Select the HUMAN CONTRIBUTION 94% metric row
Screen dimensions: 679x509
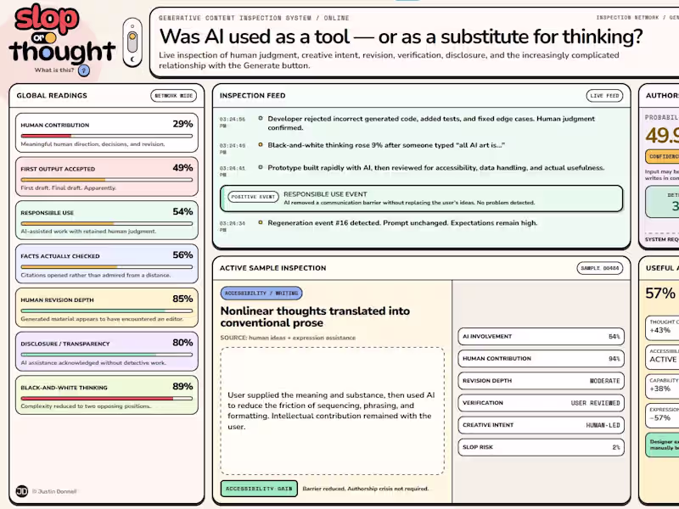[x=541, y=358]
